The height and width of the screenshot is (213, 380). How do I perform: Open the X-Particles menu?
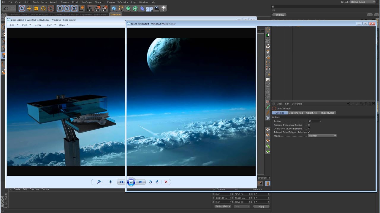click(123, 2)
